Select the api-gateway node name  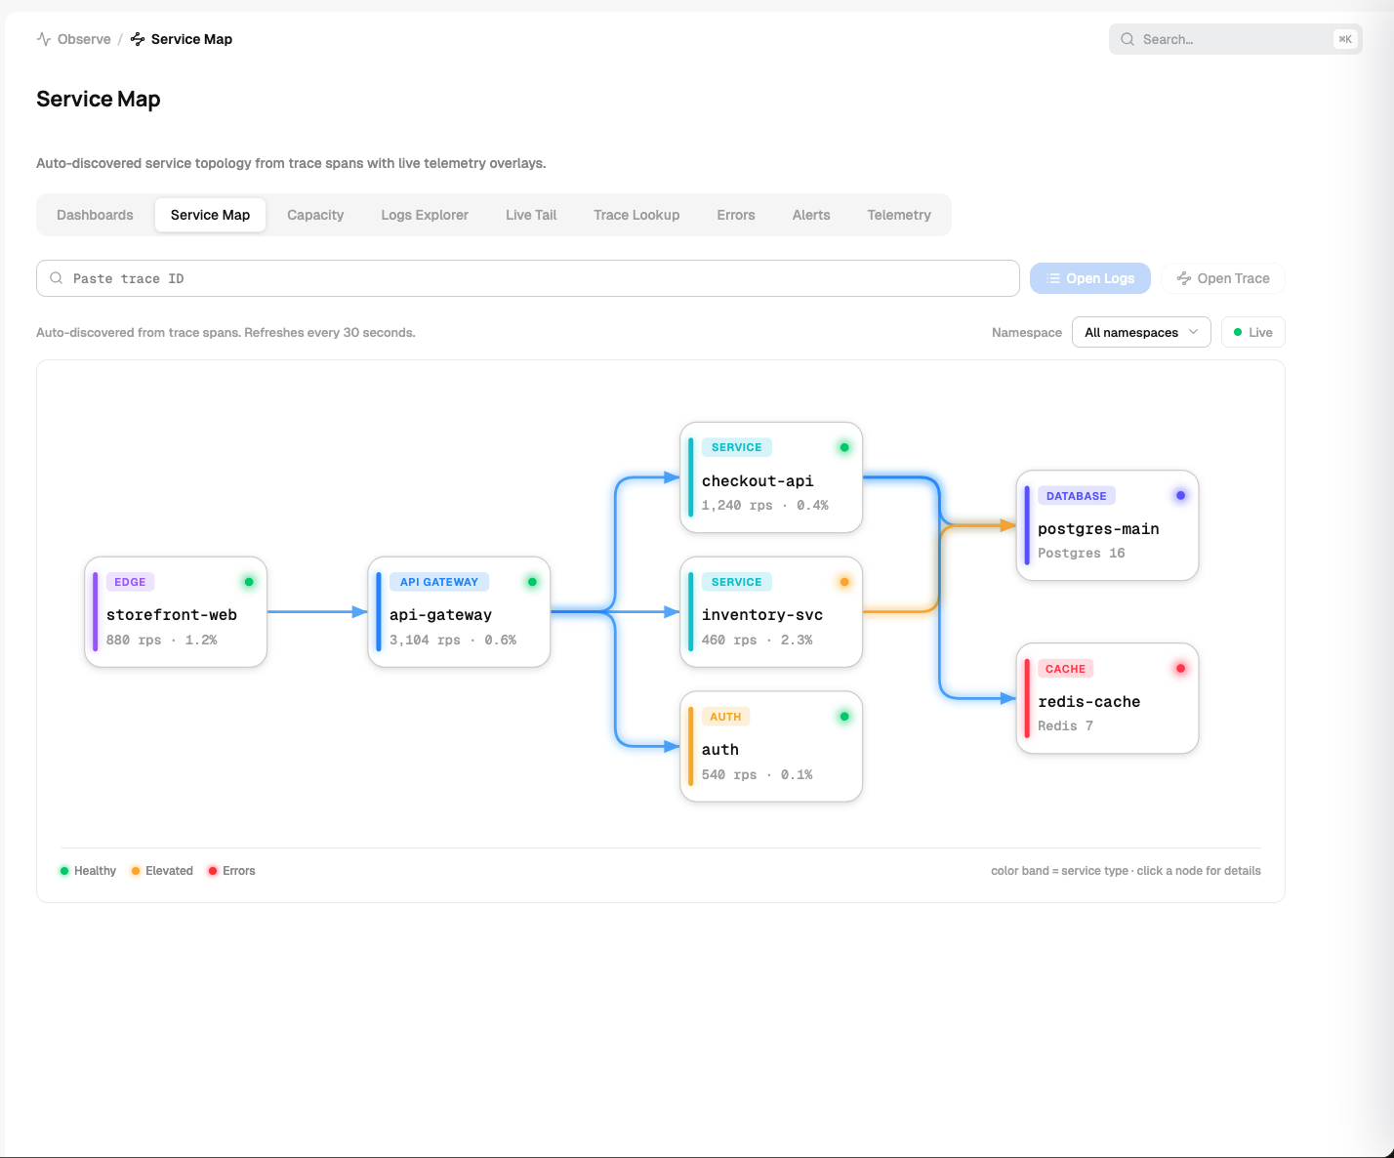pos(440,615)
